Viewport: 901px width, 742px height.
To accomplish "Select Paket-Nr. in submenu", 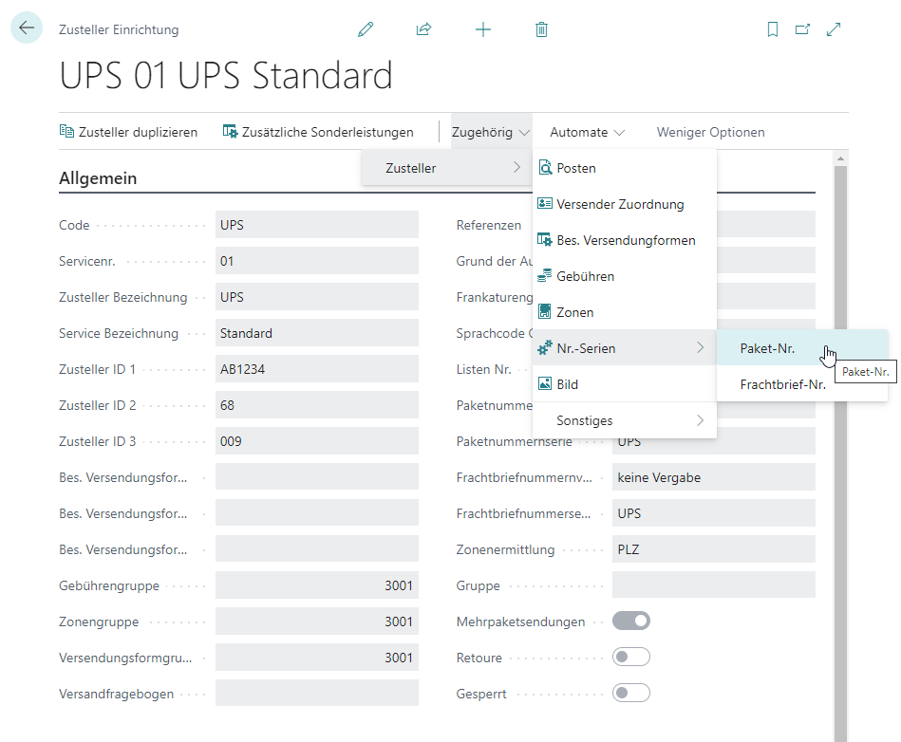I will click(x=802, y=348).
